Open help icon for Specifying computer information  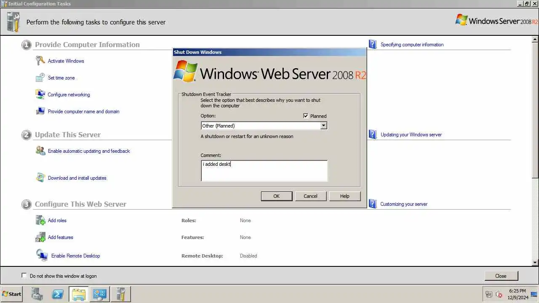372,45
